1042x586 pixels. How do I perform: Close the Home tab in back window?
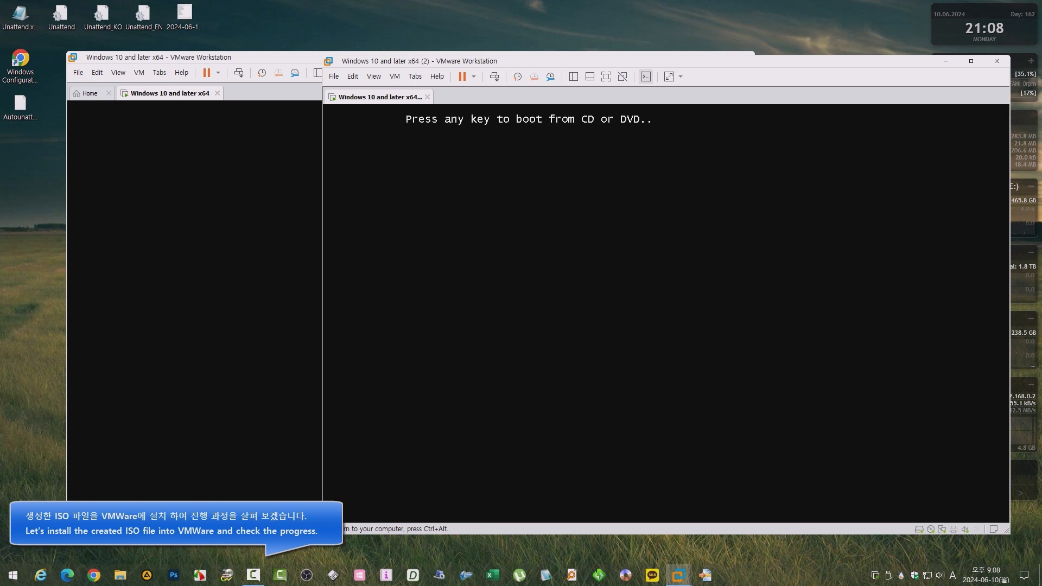[109, 93]
